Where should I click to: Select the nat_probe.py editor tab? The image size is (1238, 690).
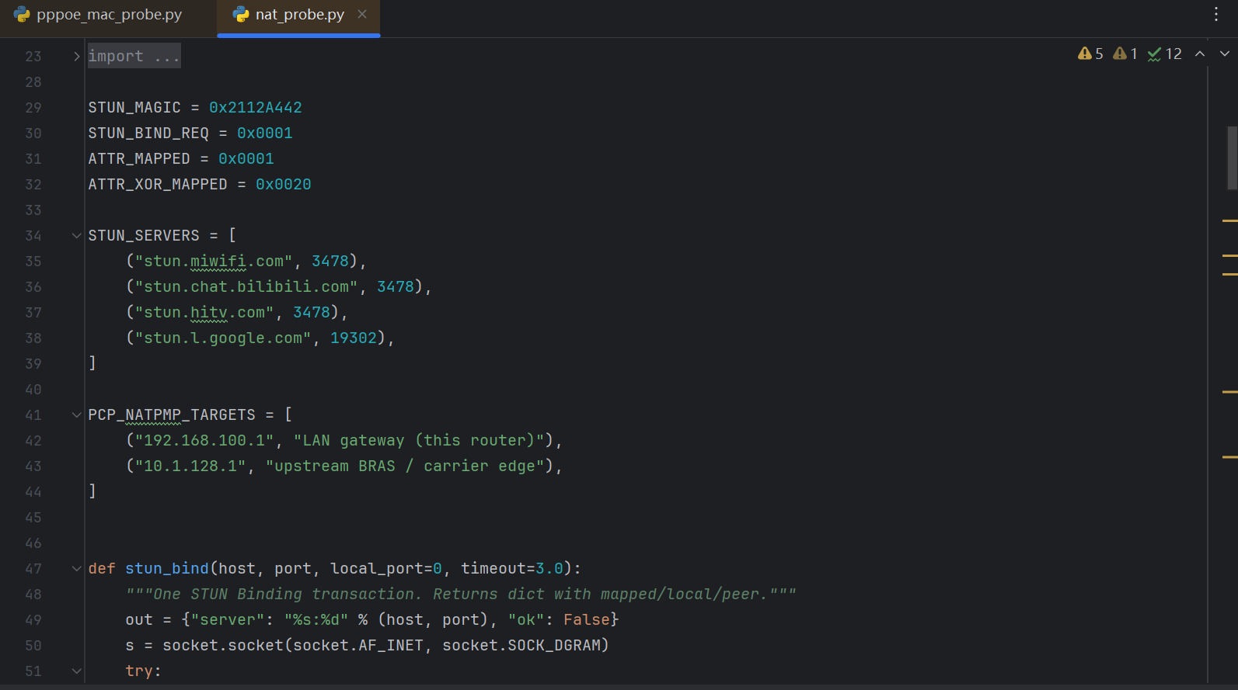pos(299,15)
